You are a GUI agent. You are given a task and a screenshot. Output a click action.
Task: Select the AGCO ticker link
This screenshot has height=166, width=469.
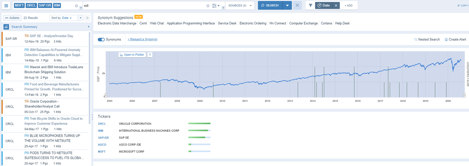pyautogui.click(x=102, y=144)
